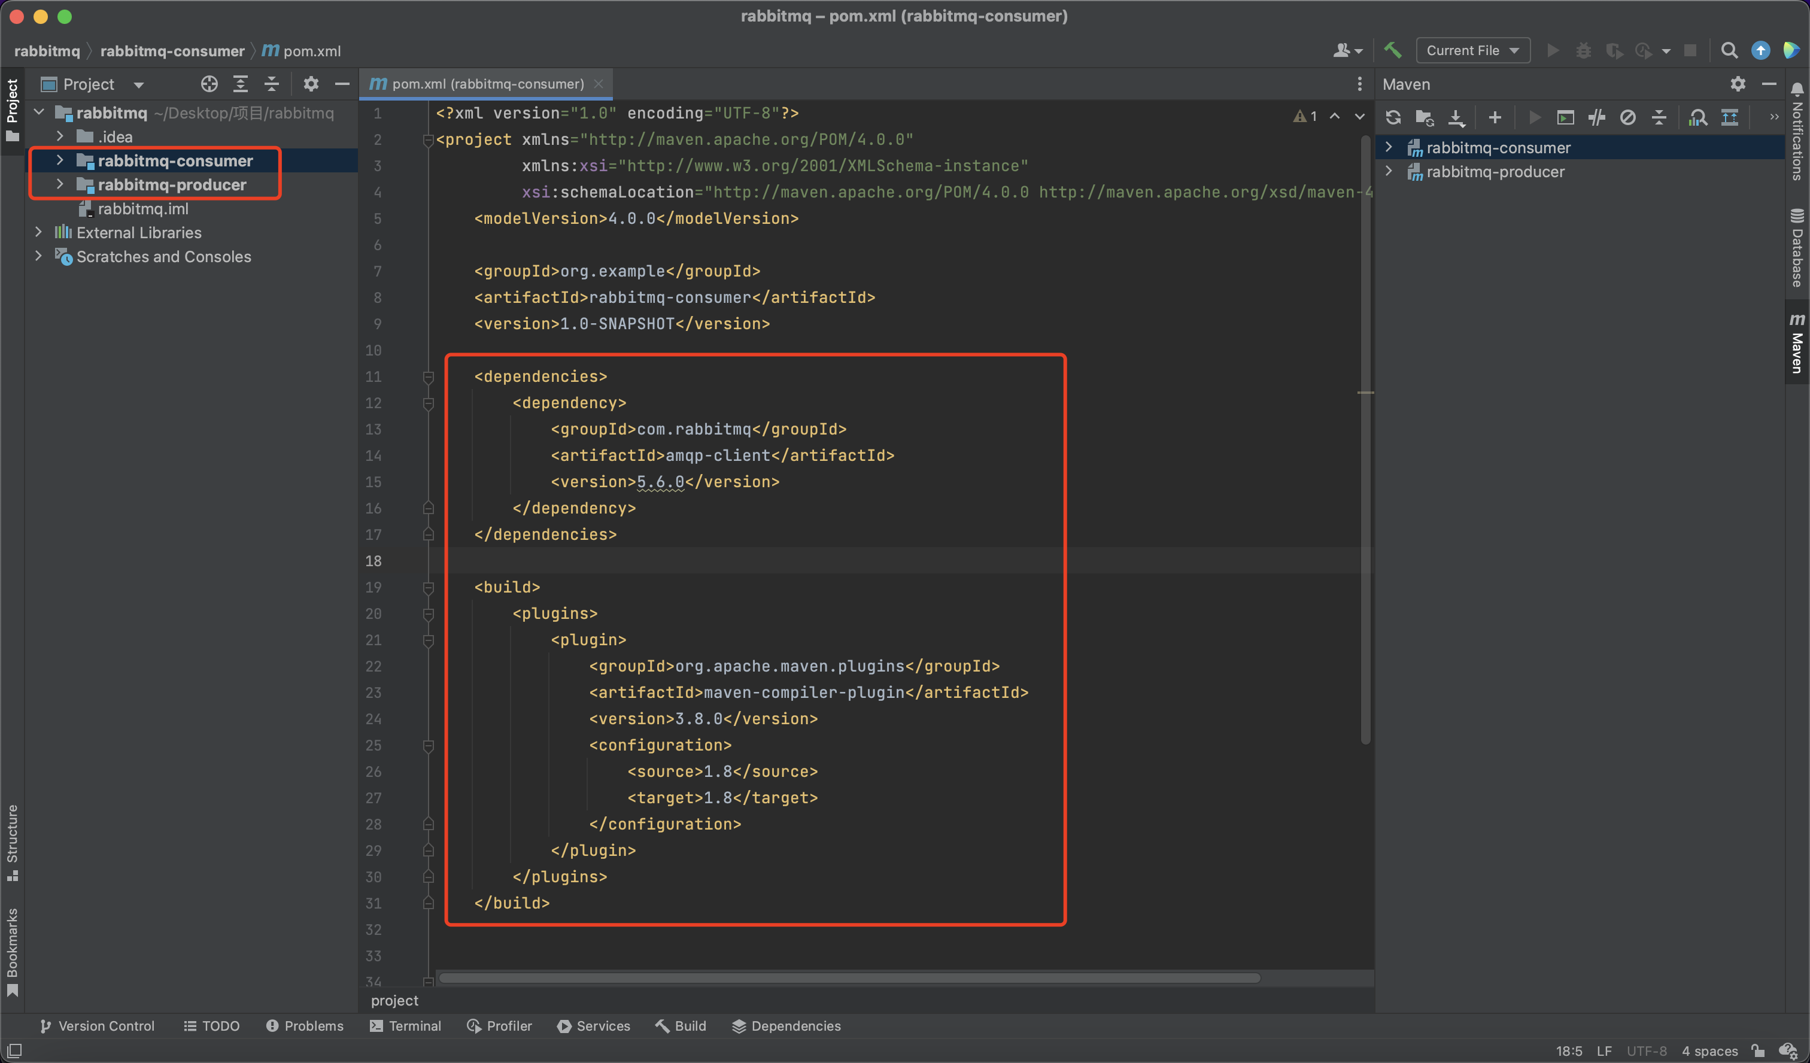
Task: Click 4 spaces indent setting
Action: click(1709, 1051)
